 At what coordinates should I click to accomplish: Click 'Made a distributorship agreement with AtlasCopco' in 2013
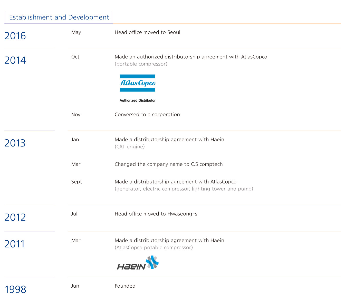[x=175, y=182]
